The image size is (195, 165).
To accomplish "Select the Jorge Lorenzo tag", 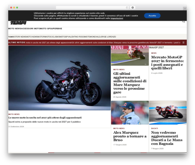I will pyautogui.click(x=108, y=37).
